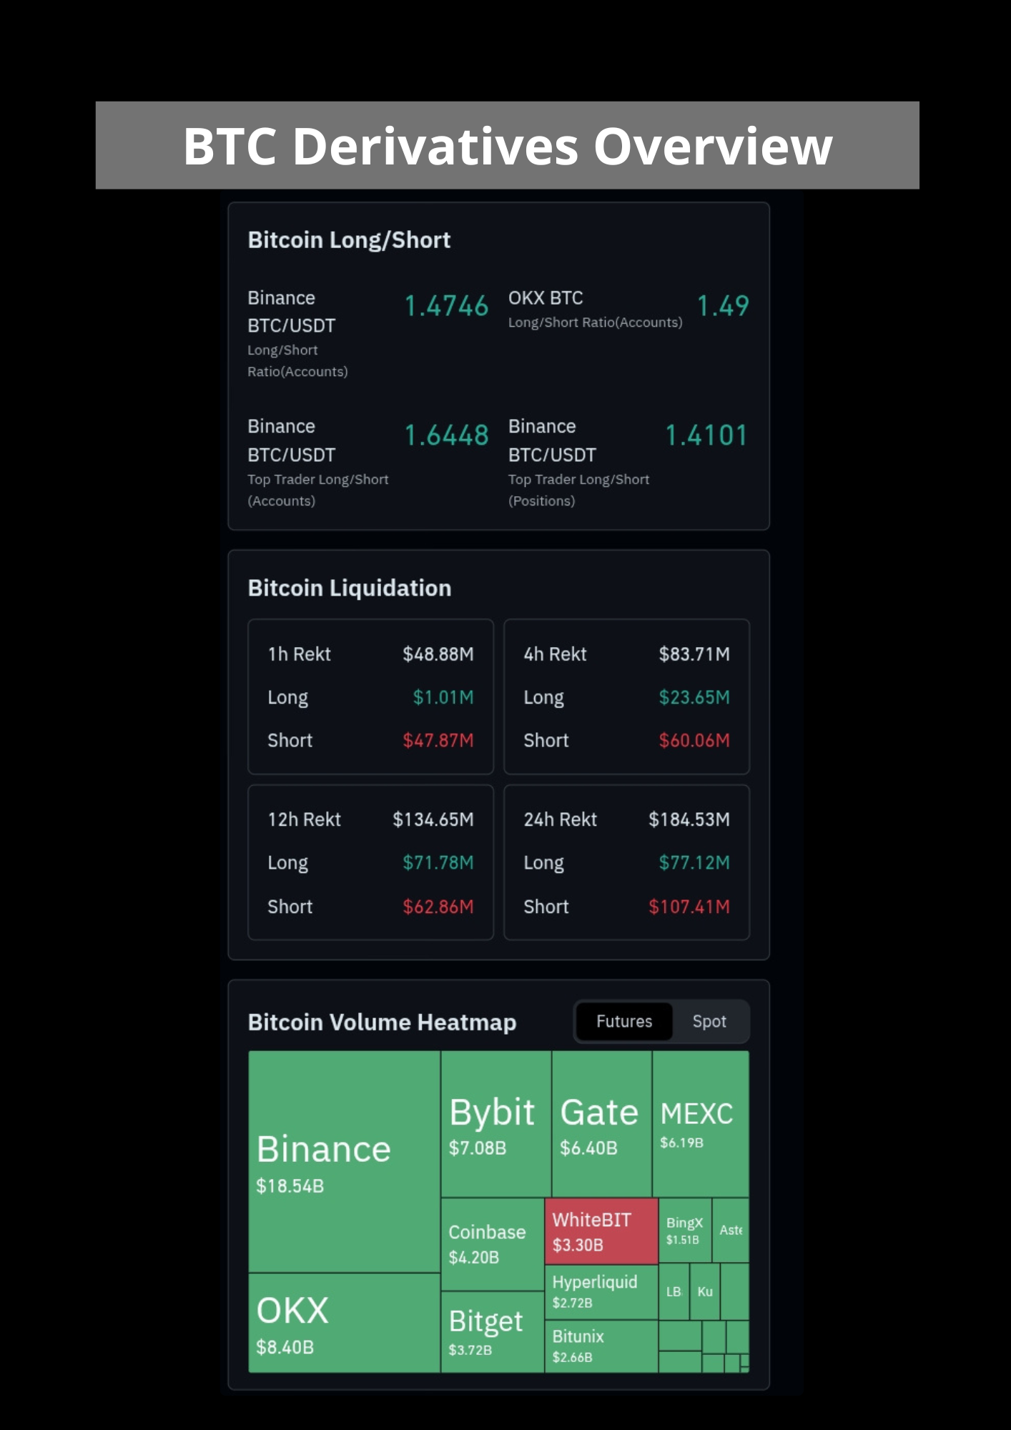Select the Bybit $7.08B heatmap tile

tap(496, 1123)
